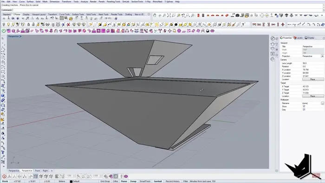Screen dimensions: 325x183
Task: Add a new viewport tab with plus
Action: point(52,170)
